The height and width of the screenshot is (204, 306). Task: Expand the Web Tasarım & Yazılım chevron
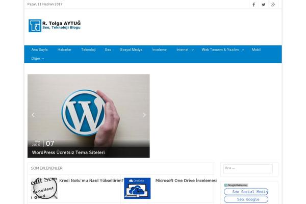[x=243, y=50]
